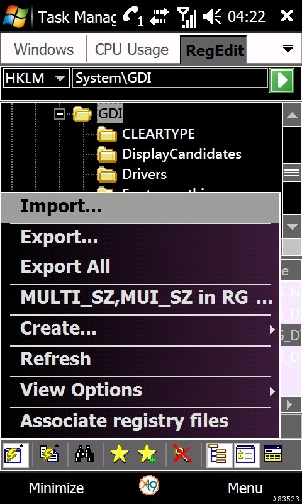Choose Import... from the menu
This screenshot has width=302, height=504.
(x=140, y=208)
